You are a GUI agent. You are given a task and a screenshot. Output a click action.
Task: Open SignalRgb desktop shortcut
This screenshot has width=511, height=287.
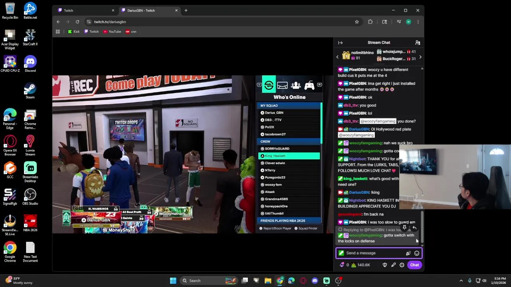tap(10, 197)
